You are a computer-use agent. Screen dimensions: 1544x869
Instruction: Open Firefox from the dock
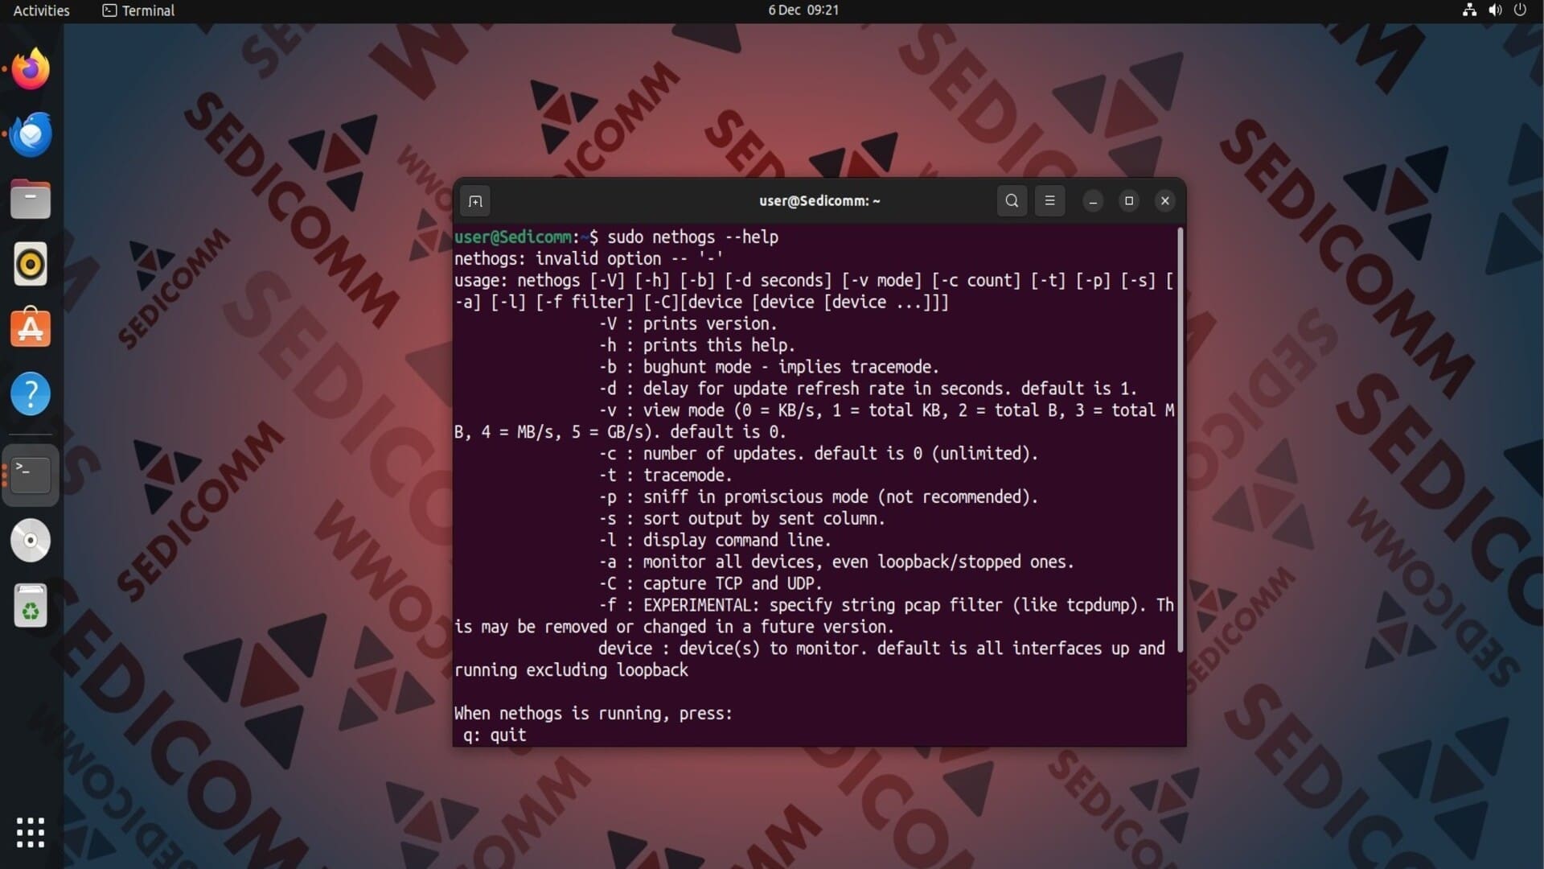click(x=31, y=69)
